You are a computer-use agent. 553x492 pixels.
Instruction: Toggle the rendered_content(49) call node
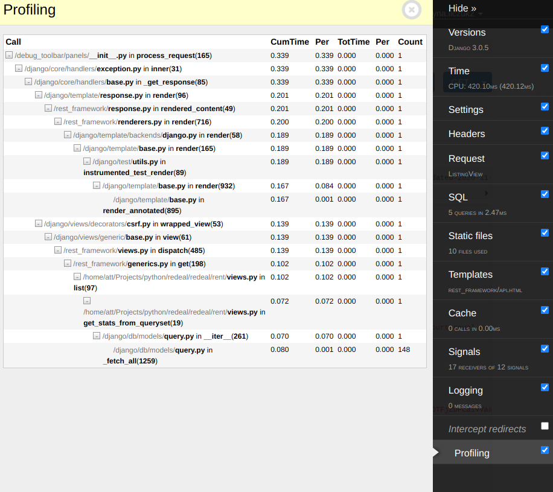pos(48,109)
